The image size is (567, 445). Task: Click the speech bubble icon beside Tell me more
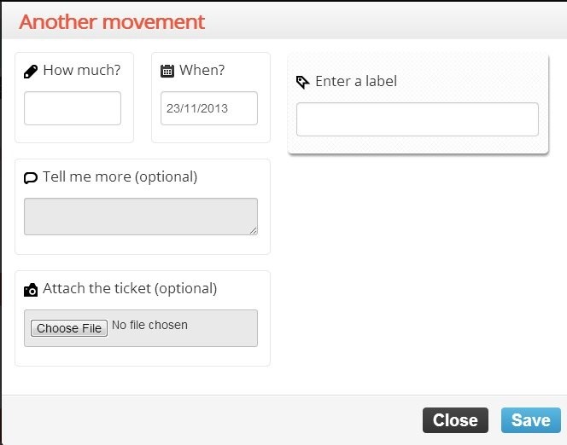point(31,177)
